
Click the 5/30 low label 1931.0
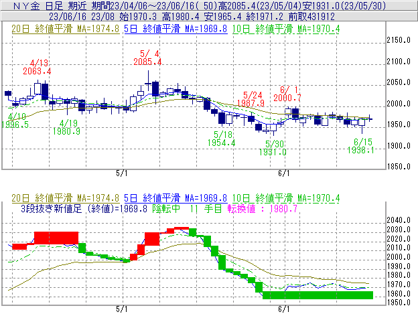pos(273,153)
